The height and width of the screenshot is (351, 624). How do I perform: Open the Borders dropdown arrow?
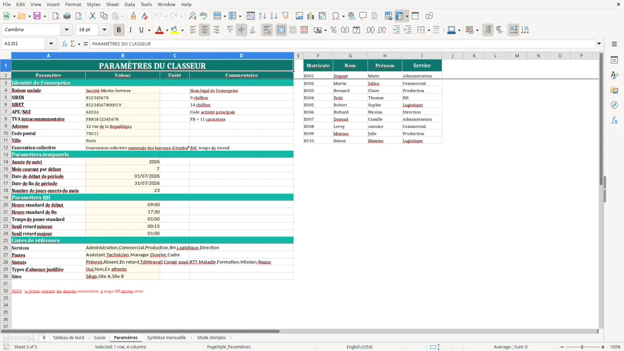point(429,30)
